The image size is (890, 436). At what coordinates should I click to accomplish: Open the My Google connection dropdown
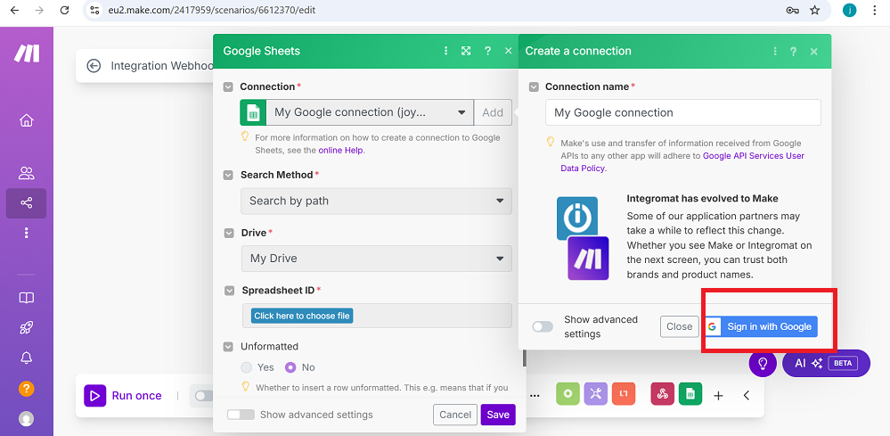tap(370, 112)
